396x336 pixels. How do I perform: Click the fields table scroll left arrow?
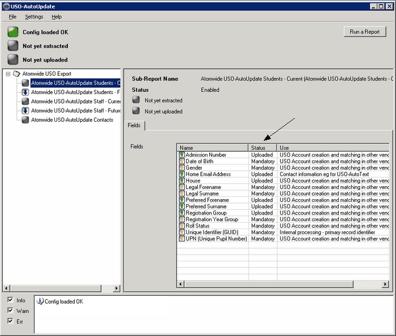pyautogui.click(x=180, y=284)
